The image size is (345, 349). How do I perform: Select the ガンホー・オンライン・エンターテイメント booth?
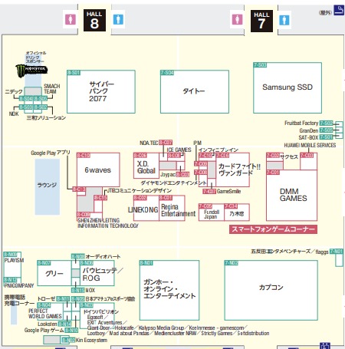pyautogui.click(x=169, y=290)
